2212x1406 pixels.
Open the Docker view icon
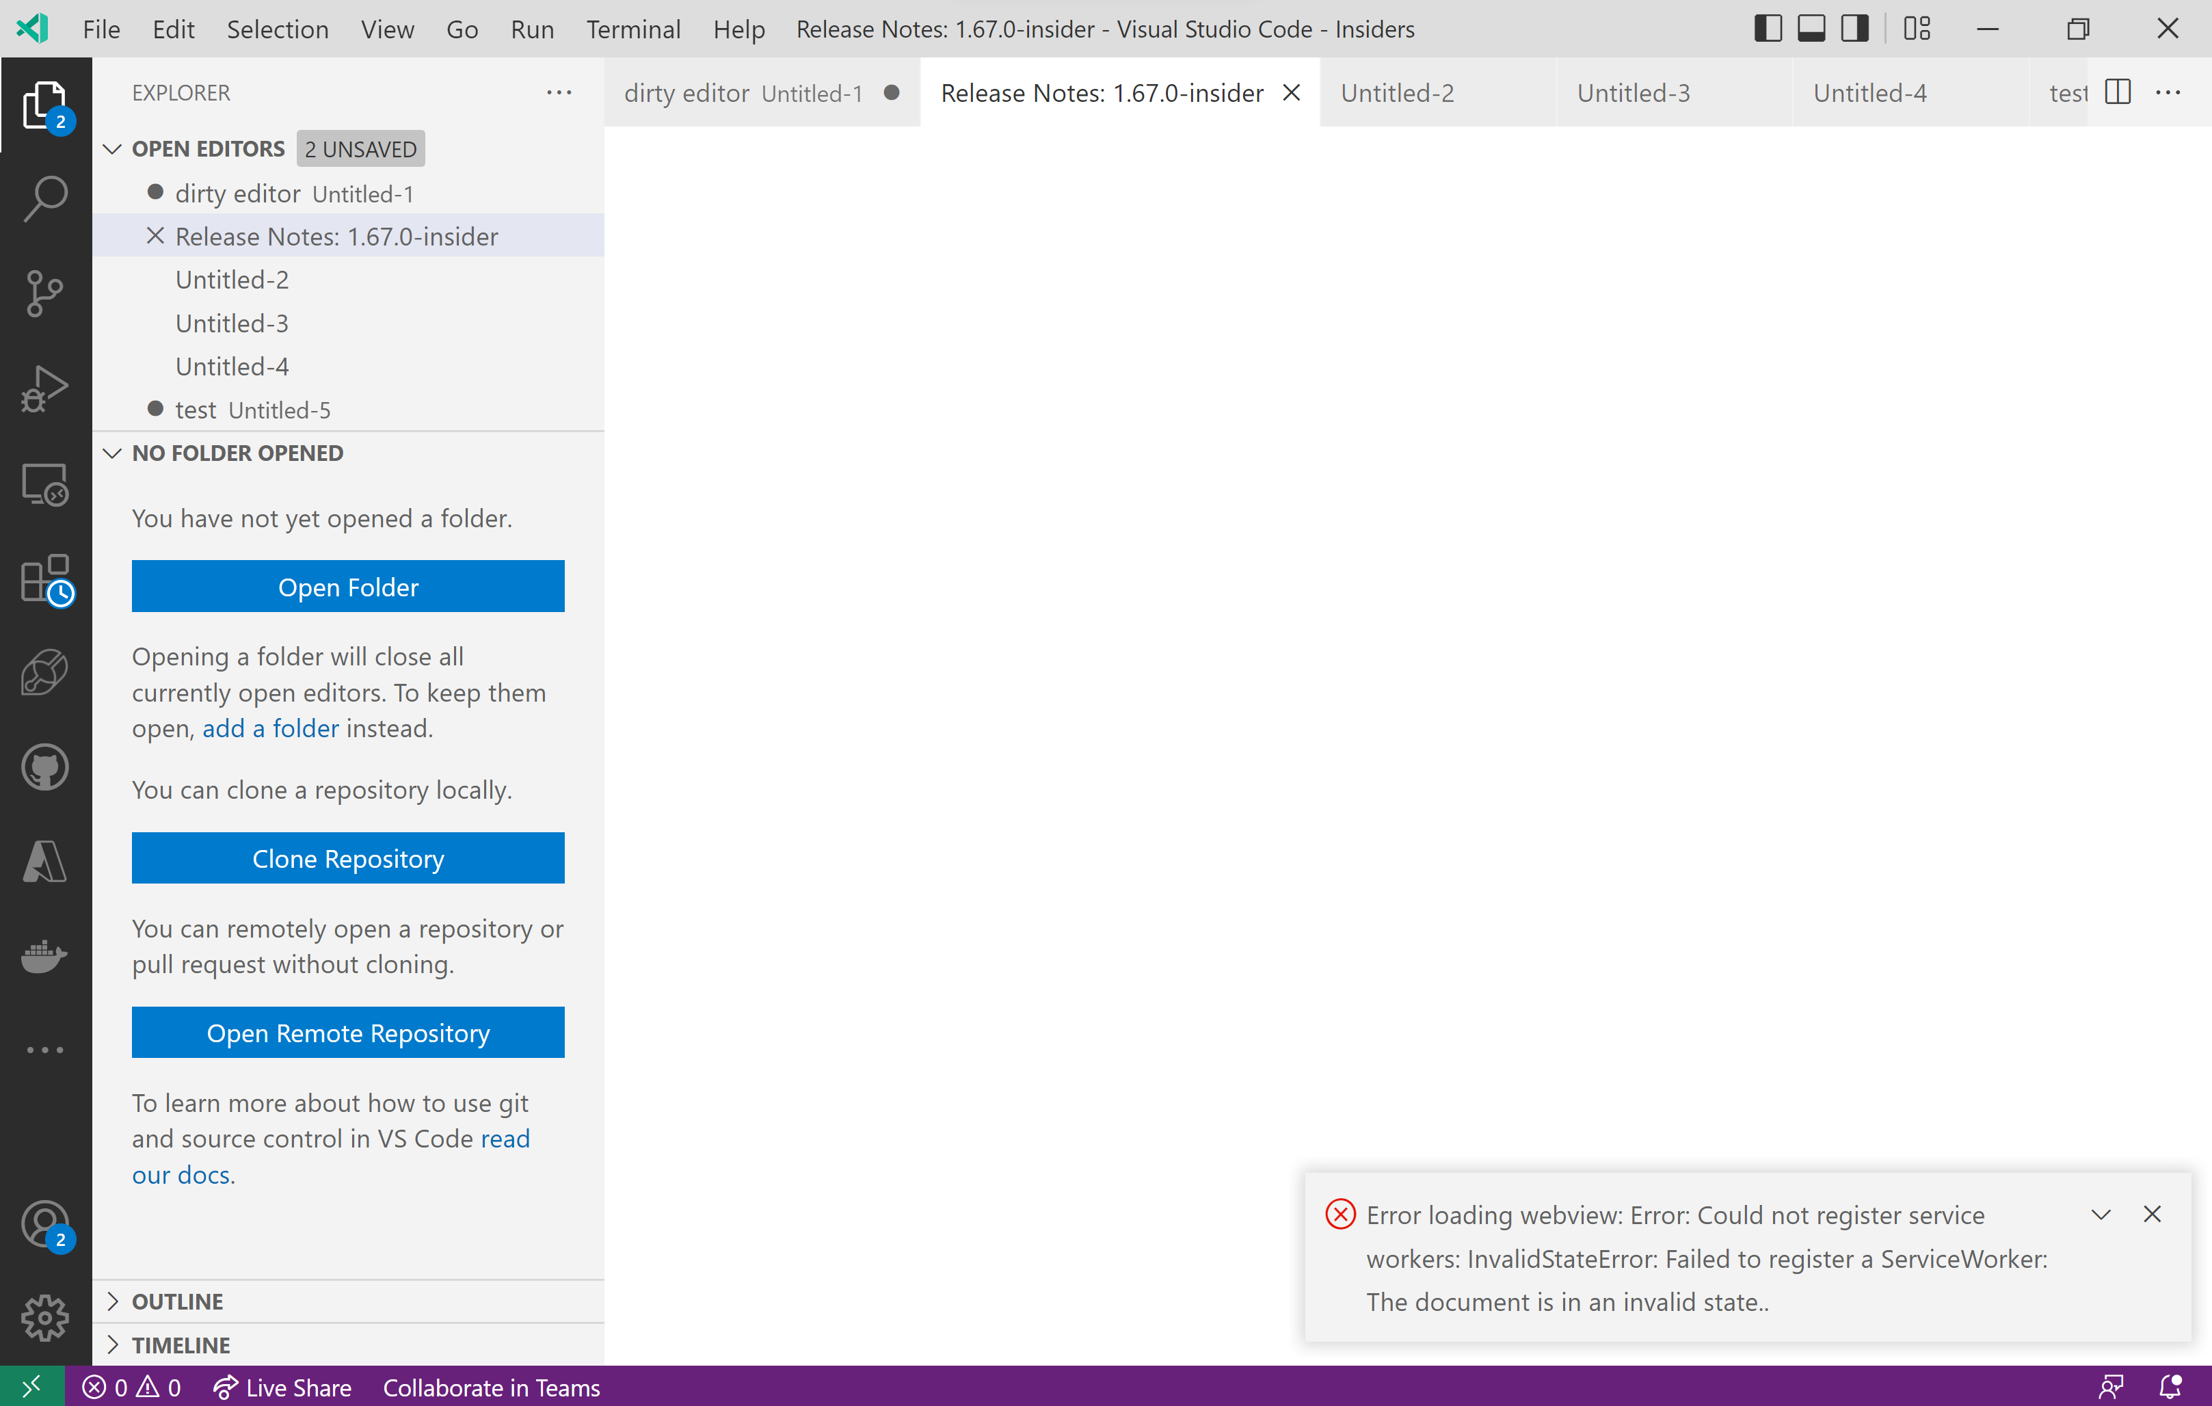45,957
